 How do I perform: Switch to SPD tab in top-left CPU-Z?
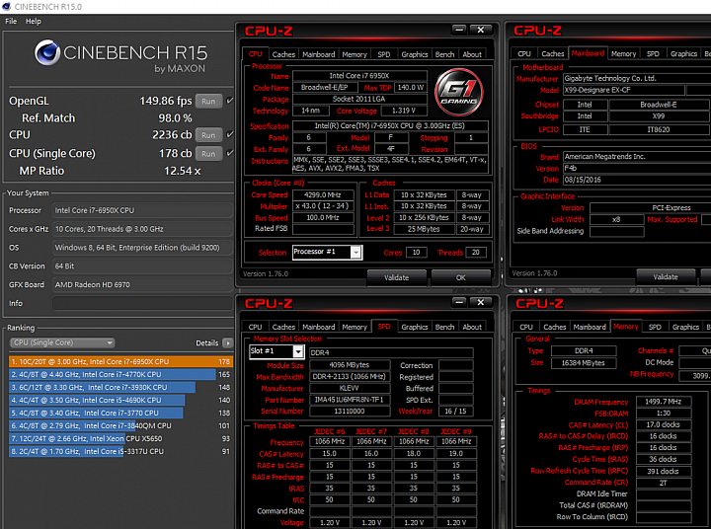[384, 54]
